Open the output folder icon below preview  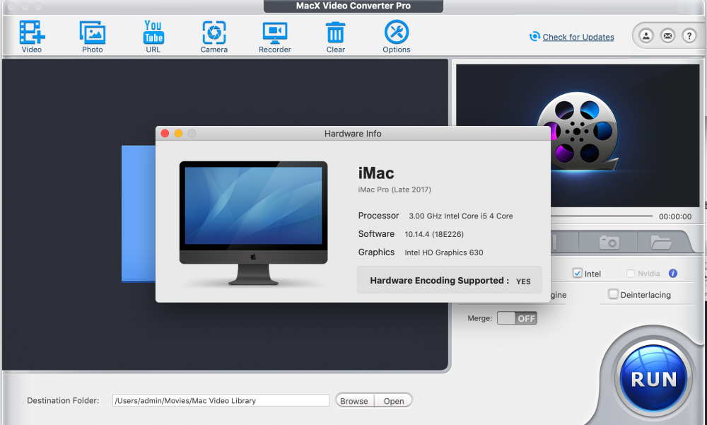(661, 243)
